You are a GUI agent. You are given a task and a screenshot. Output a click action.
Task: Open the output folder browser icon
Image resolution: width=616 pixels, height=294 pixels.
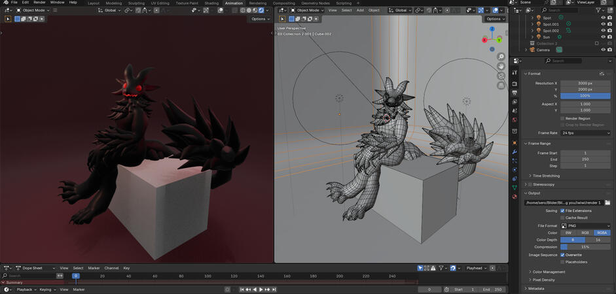[607, 203]
